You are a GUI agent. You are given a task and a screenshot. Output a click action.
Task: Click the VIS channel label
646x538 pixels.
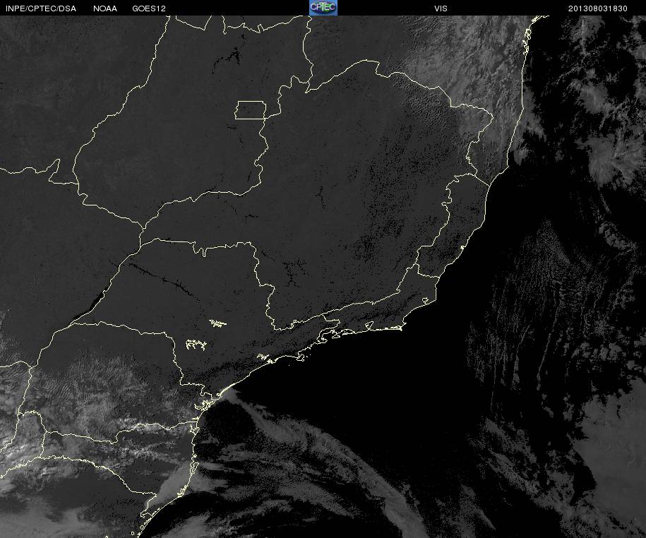[x=441, y=8]
